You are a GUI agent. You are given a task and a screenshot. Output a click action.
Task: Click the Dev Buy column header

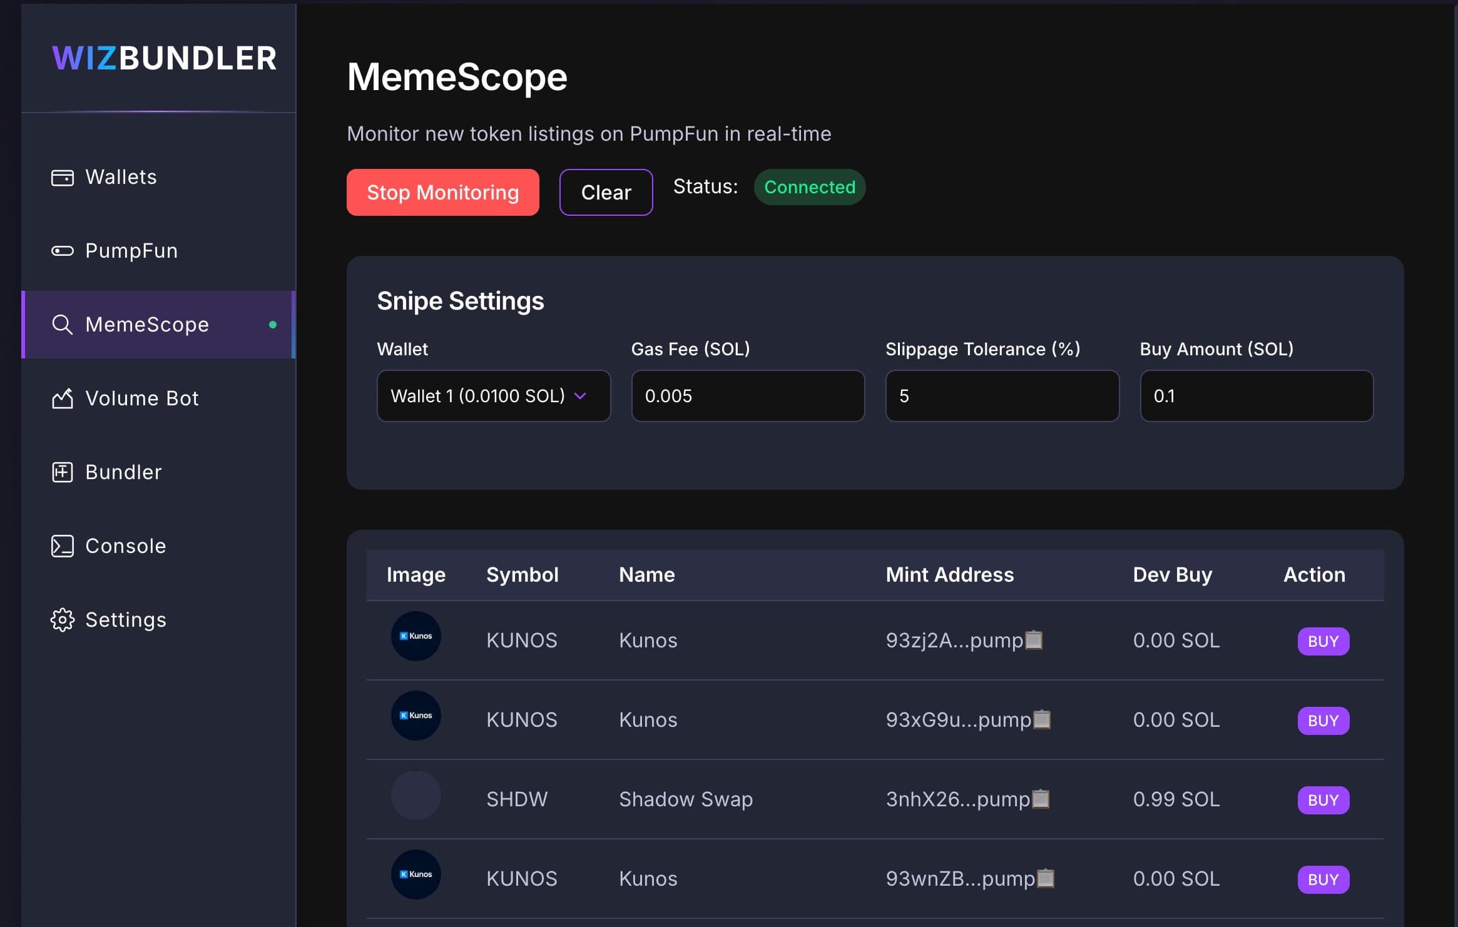click(1173, 575)
